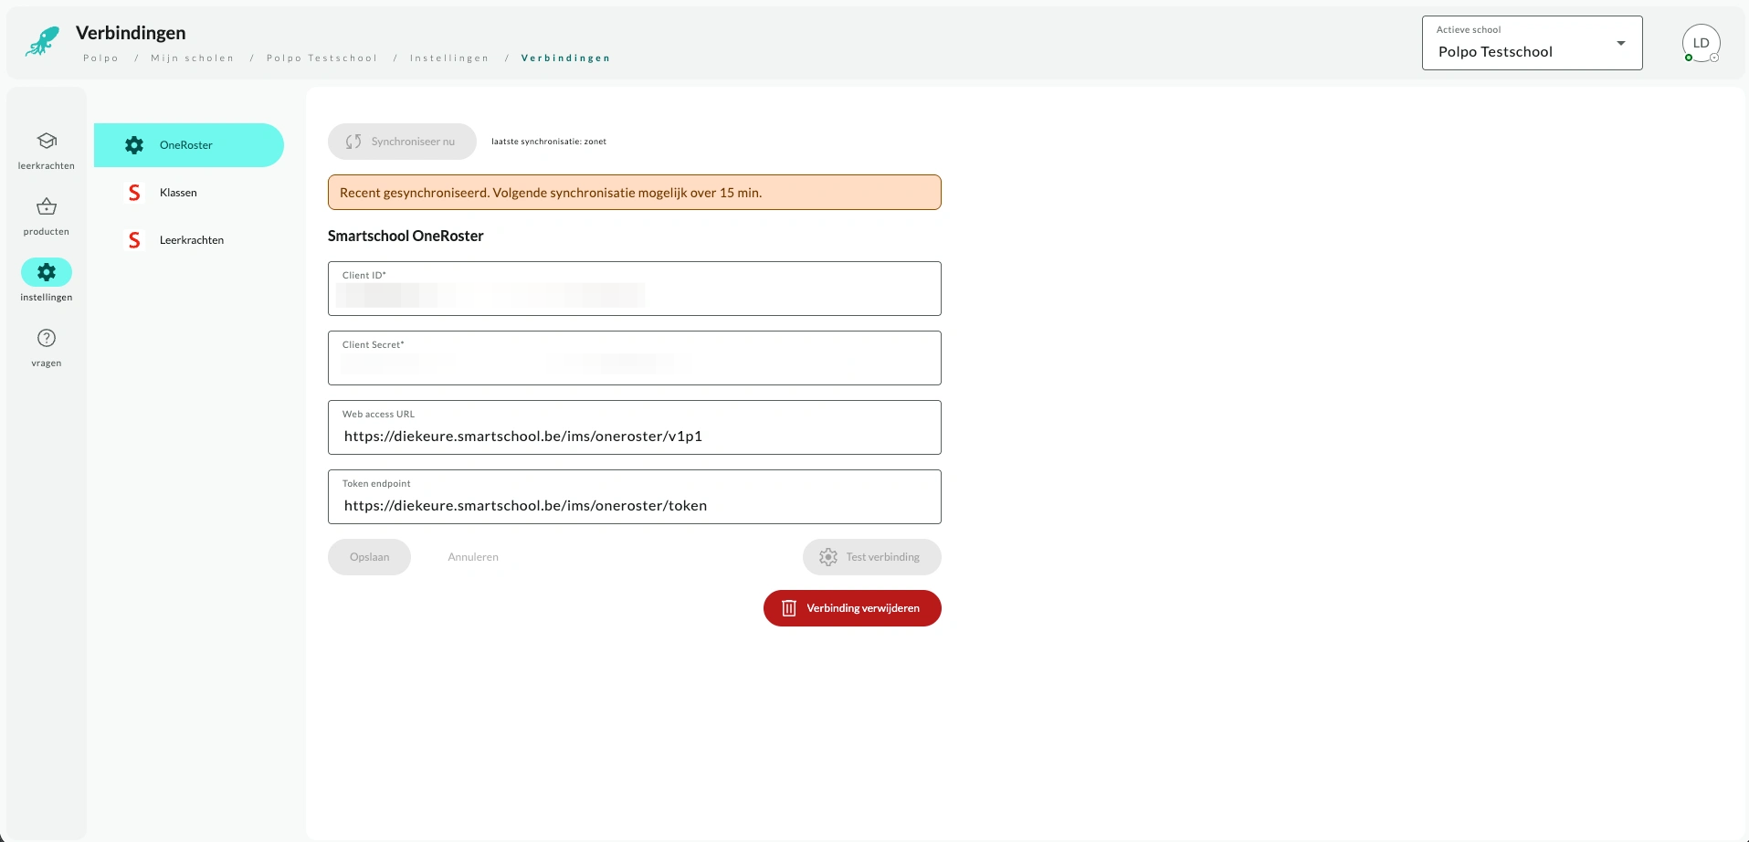The height and width of the screenshot is (842, 1749).
Task: Click the gear icon in Test verbinding
Action: pyautogui.click(x=828, y=557)
